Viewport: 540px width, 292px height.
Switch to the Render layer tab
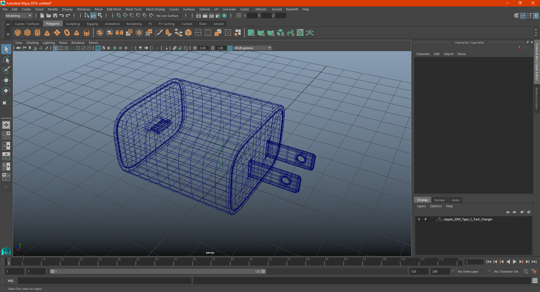pos(440,200)
